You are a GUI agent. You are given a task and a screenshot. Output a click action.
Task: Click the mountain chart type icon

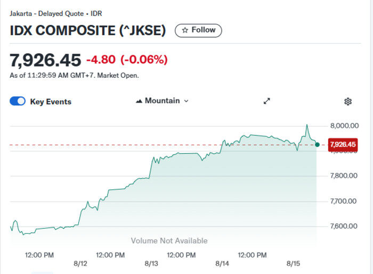[x=139, y=101]
